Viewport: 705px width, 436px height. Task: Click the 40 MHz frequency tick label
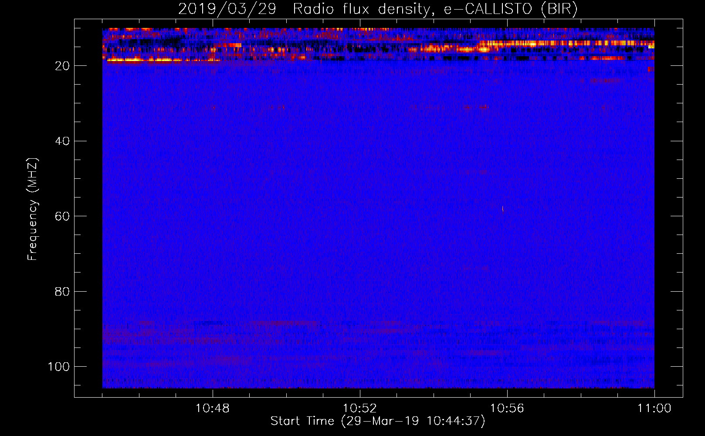(62, 141)
